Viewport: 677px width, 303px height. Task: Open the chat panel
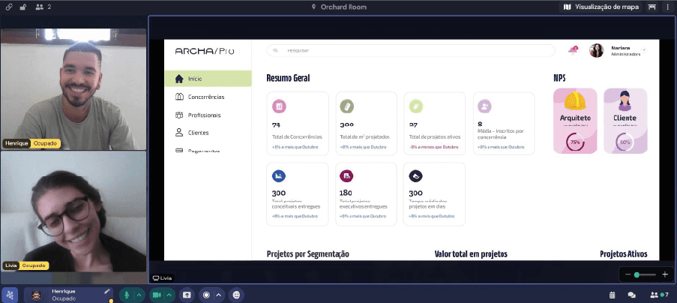[x=632, y=295]
